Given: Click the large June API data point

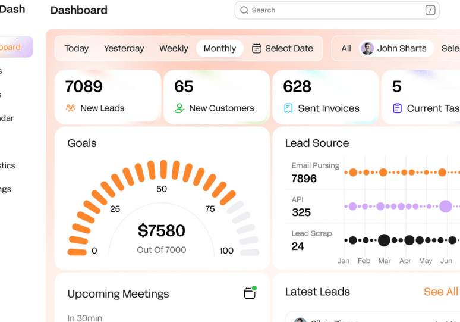Looking at the screenshot, I should pos(446,207).
